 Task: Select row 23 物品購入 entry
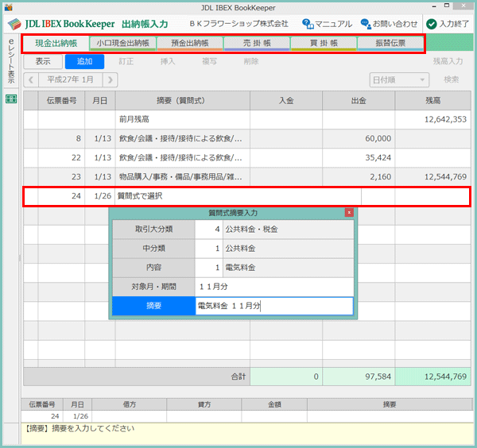pos(247,177)
